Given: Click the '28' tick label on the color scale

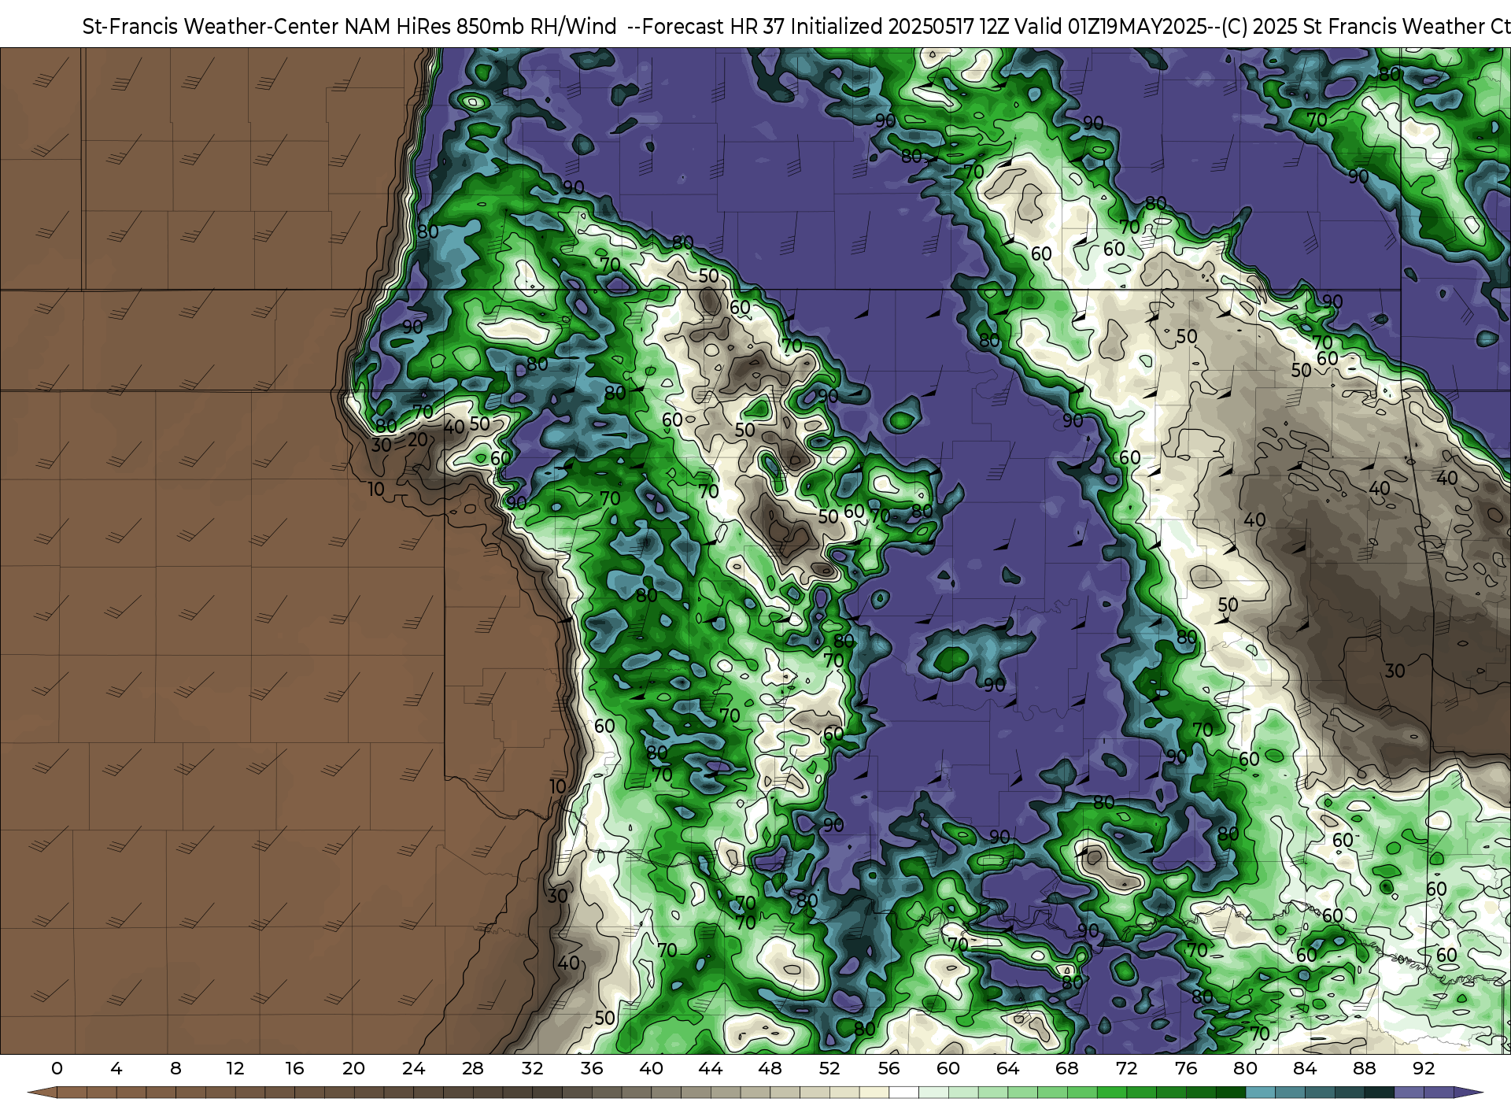Looking at the screenshot, I should click(473, 1068).
